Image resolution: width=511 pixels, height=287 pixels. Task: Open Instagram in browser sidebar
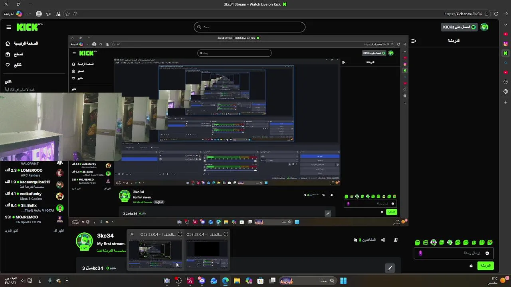coord(505,43)
